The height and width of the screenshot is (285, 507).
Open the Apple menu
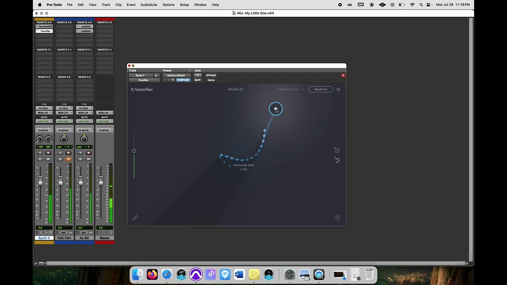click(x=40, y=5)
